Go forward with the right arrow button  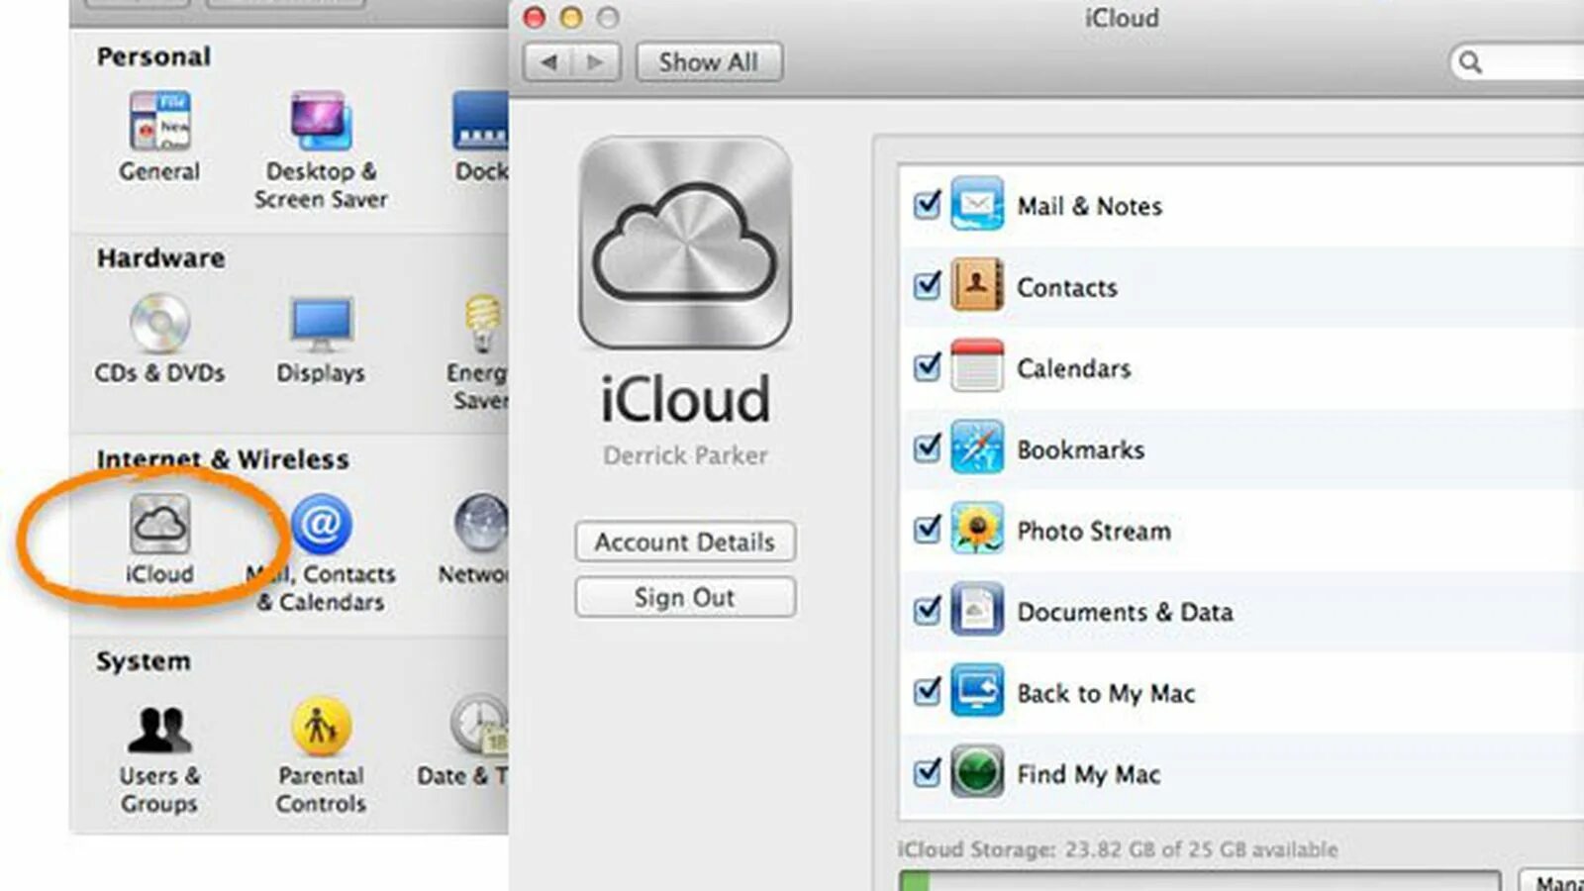tap(596, 62)
